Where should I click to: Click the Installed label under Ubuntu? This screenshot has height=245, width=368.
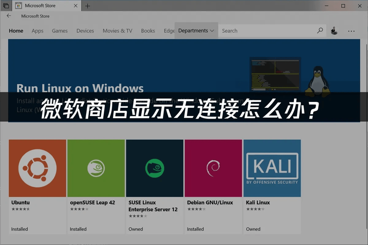point(20,229)
